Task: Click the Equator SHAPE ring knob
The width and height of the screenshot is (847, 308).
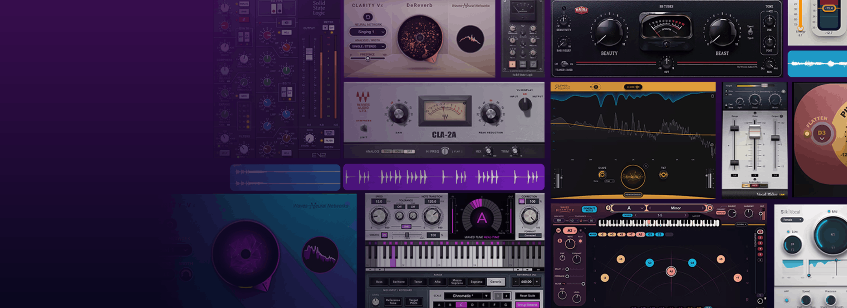Action: point(602,175)
